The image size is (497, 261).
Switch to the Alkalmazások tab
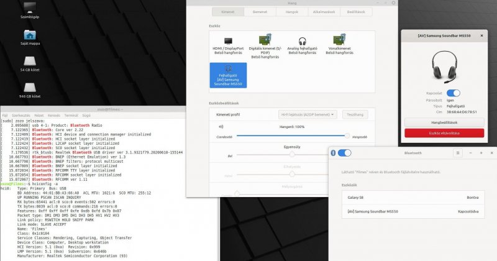pyautogui.click(x=324, y=12)
